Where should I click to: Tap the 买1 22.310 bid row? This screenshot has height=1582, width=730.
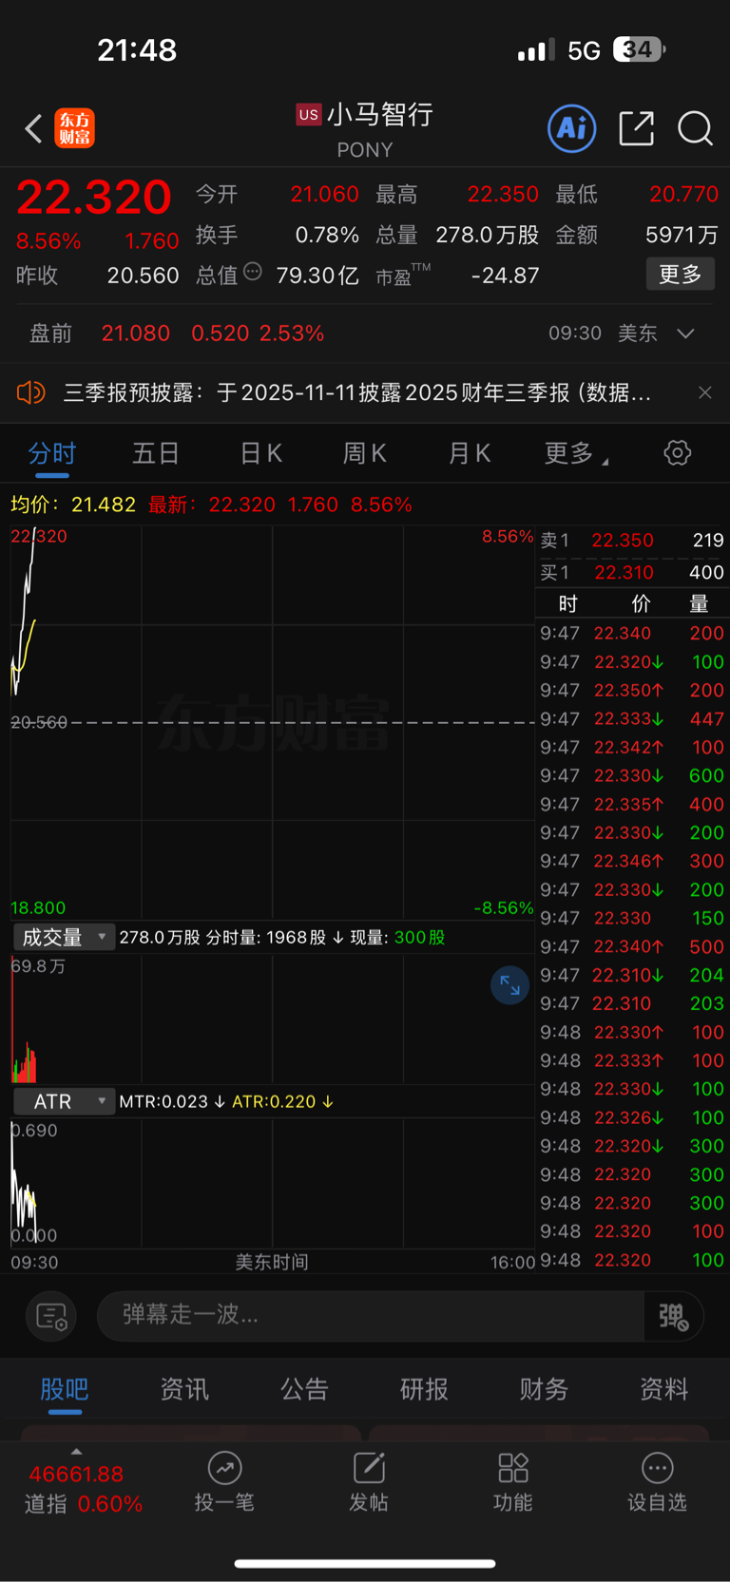(x=632, y=572)
